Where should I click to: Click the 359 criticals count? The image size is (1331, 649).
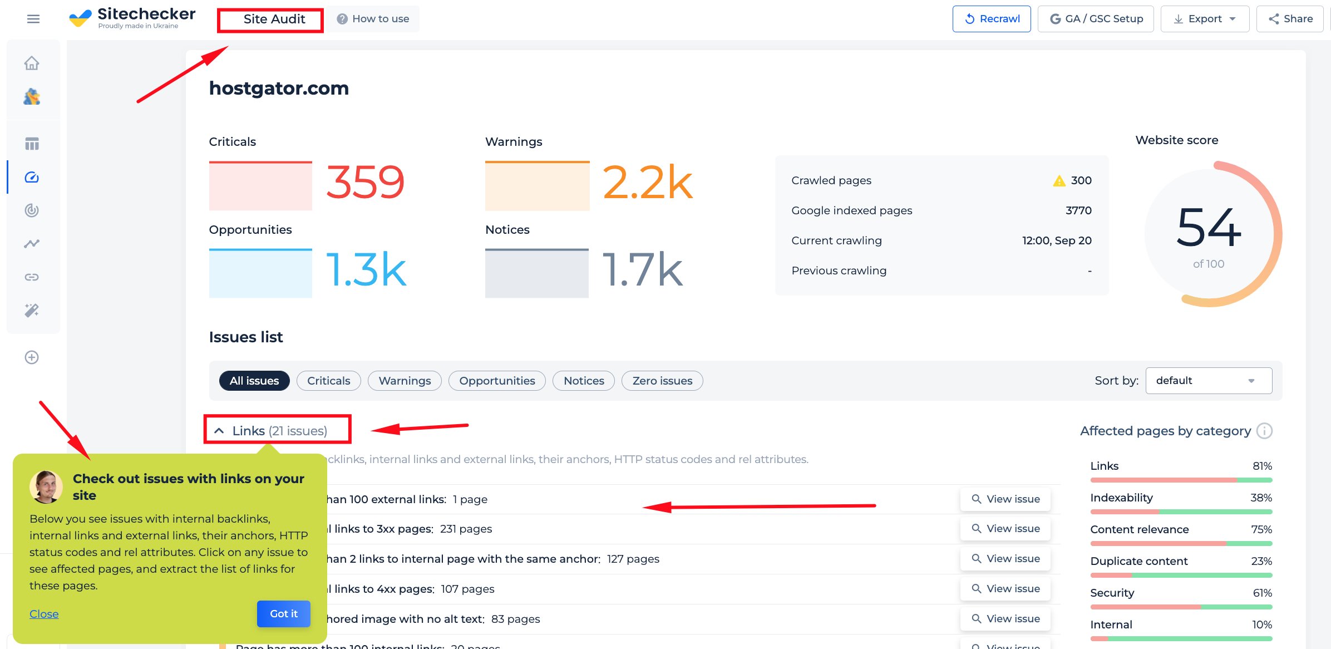(x=365, y=183)
